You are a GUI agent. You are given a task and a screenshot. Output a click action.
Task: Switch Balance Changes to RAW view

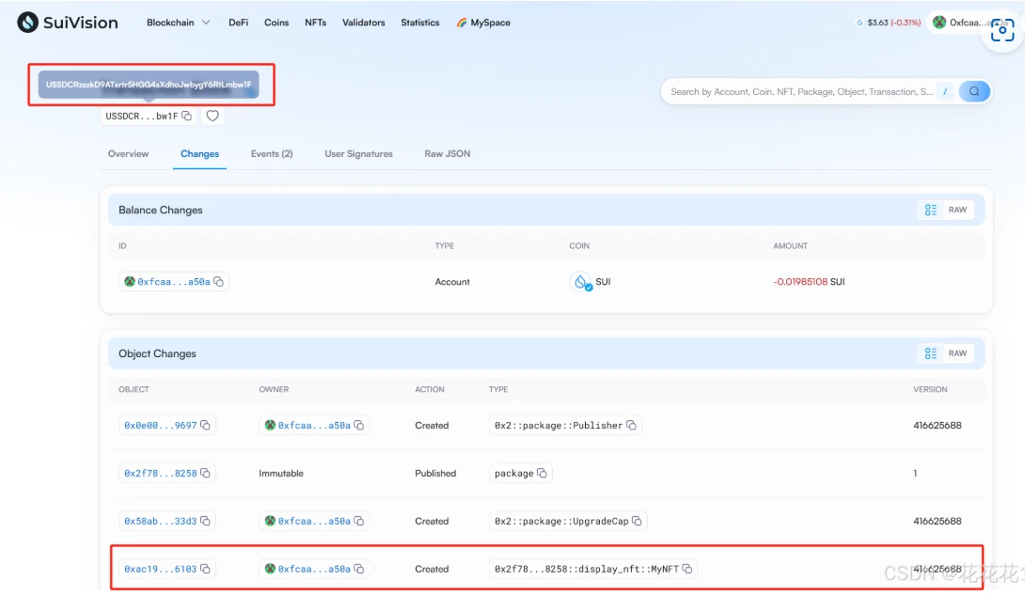pyautogui.click(x=957, y=210)
